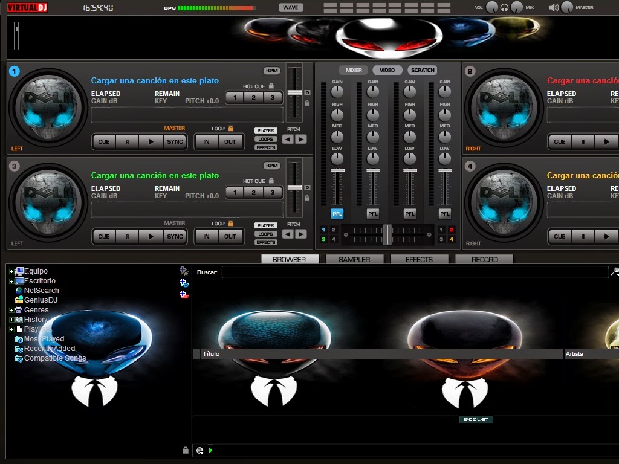This screenshot has height=464, width=619.
Task: Click the add favorite folder icon in sidebar
Action: 183,271
